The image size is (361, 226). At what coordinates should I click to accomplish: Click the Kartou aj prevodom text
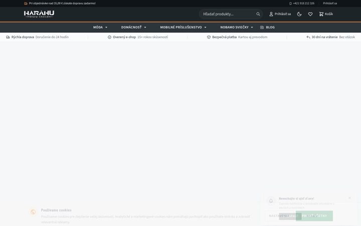click(253, 37)
